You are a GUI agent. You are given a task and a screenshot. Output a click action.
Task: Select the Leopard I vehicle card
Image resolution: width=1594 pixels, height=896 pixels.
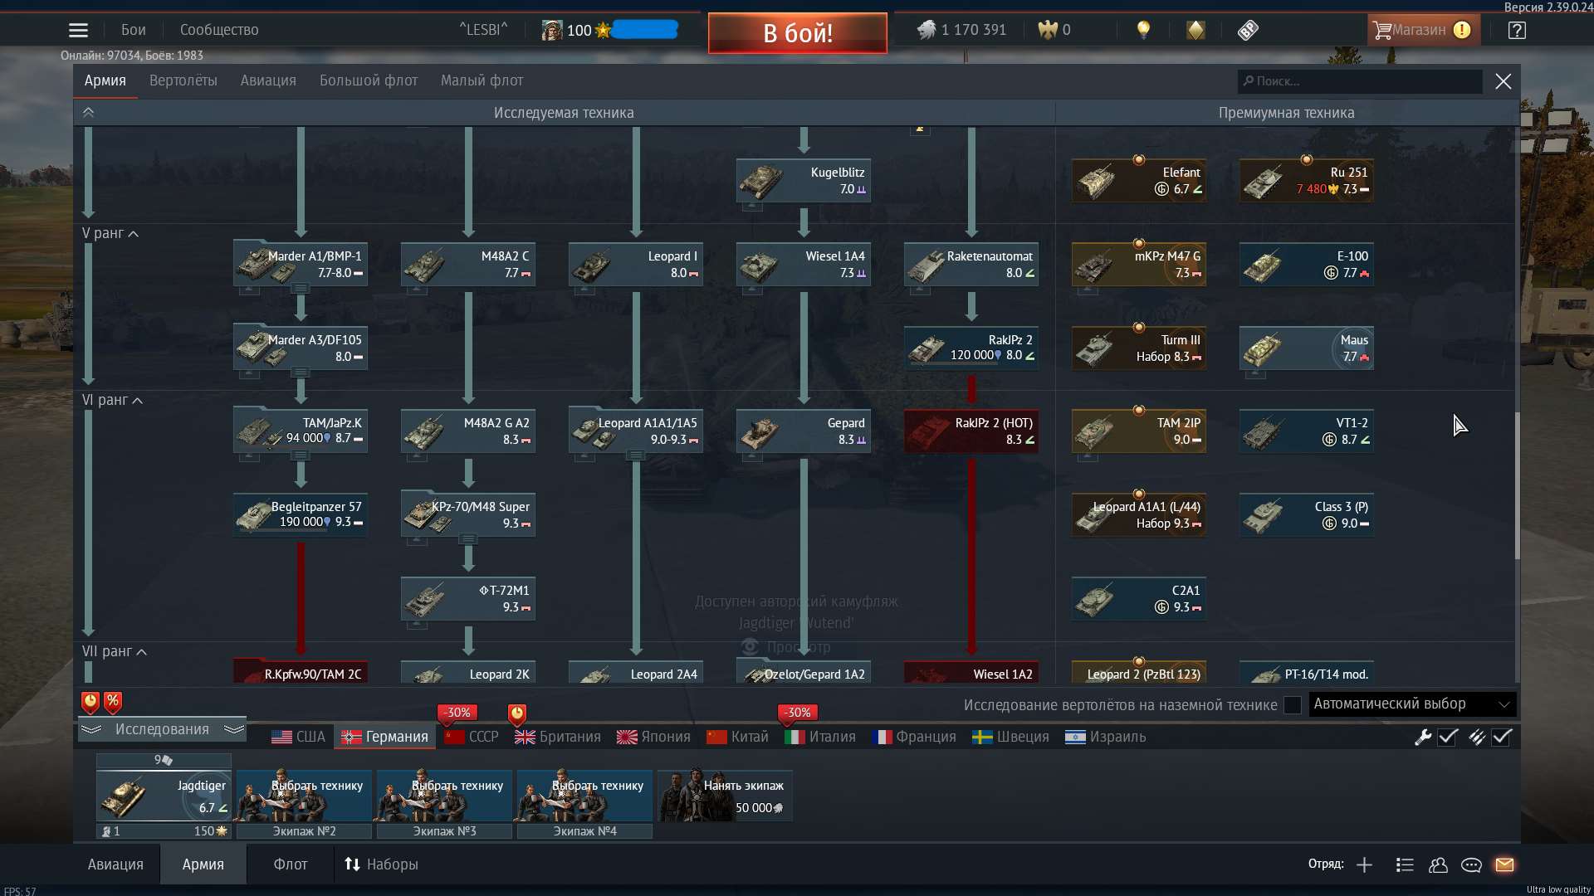[x=635, y=265]
